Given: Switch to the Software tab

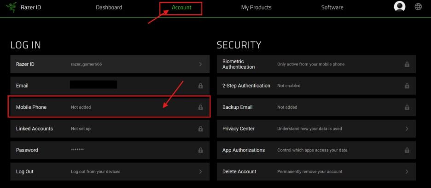Looking at the screenshot, I should click(332, 7).
